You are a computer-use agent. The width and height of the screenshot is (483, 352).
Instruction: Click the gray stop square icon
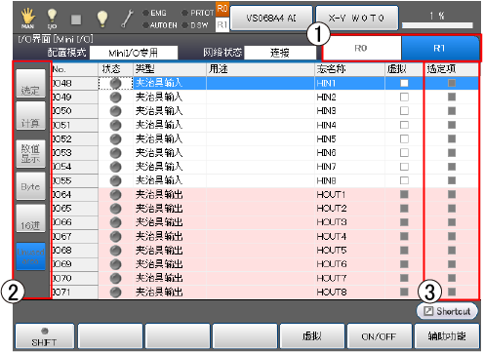76,20
